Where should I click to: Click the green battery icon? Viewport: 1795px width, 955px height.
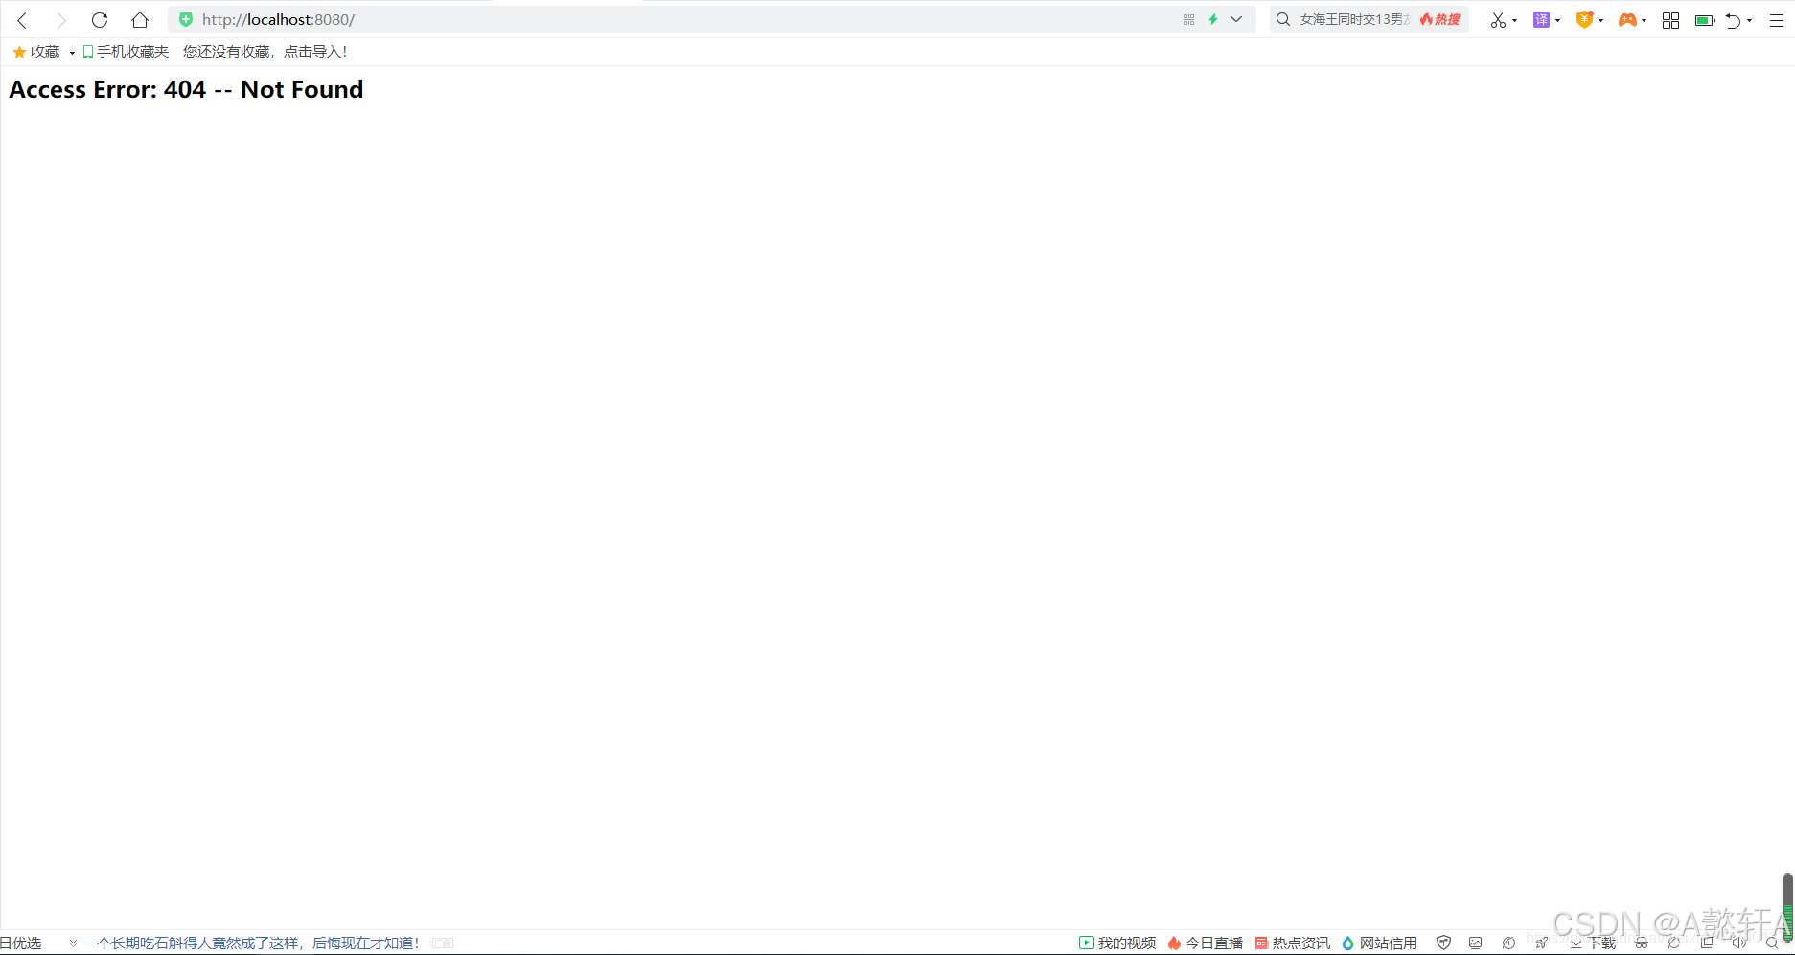tap(1705, 20)
